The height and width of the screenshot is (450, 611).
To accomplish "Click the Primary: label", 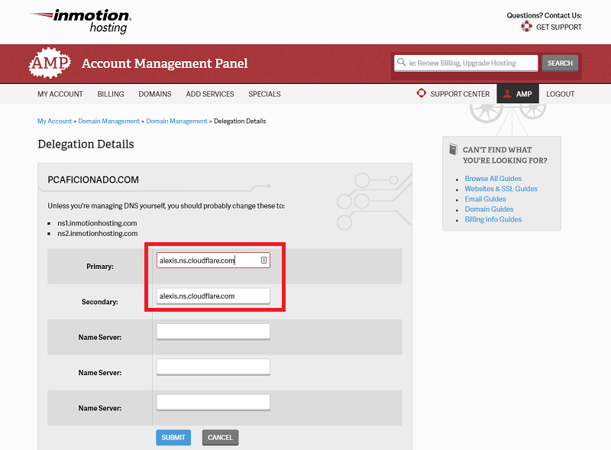I will click(100, 267).
